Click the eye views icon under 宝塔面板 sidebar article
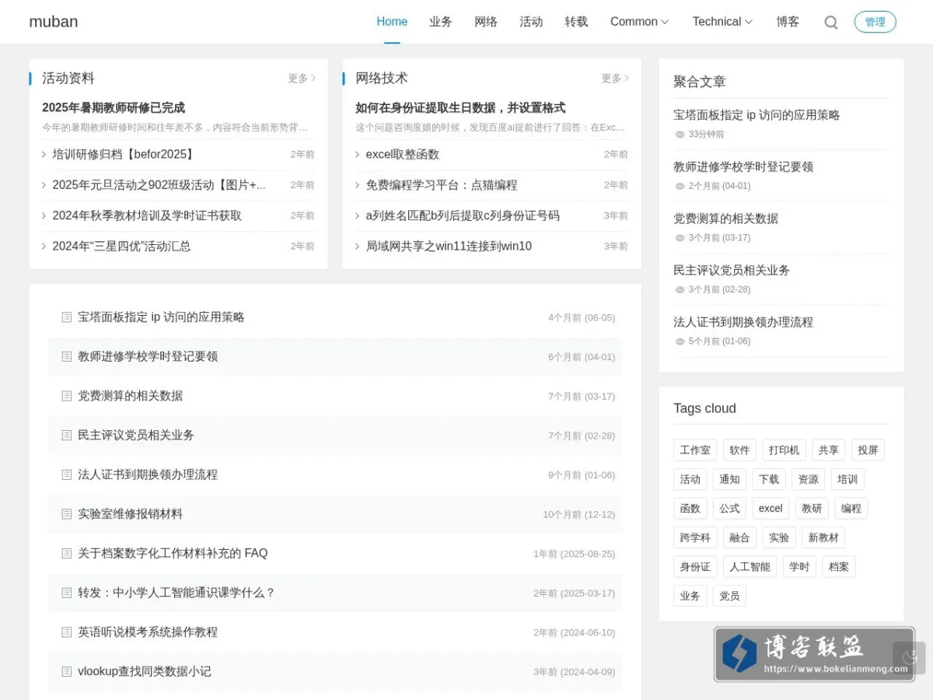This screenshot has width=933, height=700. (x=680, y=135)
